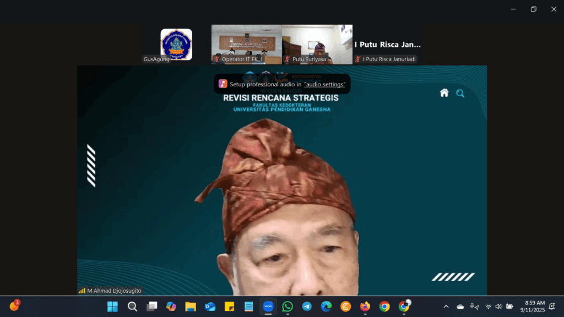Open the Windows Start menu
This screenshot has width=564, height=317.
click(x=112, y=307)
